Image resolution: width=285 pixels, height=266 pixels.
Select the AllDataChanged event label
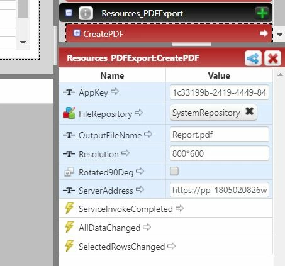[x=109, y=228]
